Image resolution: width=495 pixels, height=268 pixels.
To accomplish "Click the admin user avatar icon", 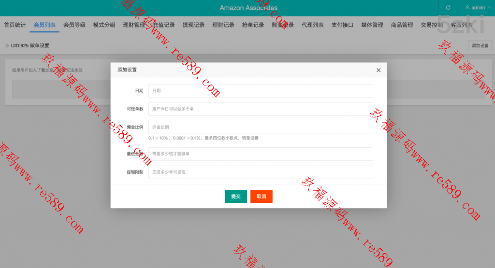I will pyautogui.click(x=467, y=8).
